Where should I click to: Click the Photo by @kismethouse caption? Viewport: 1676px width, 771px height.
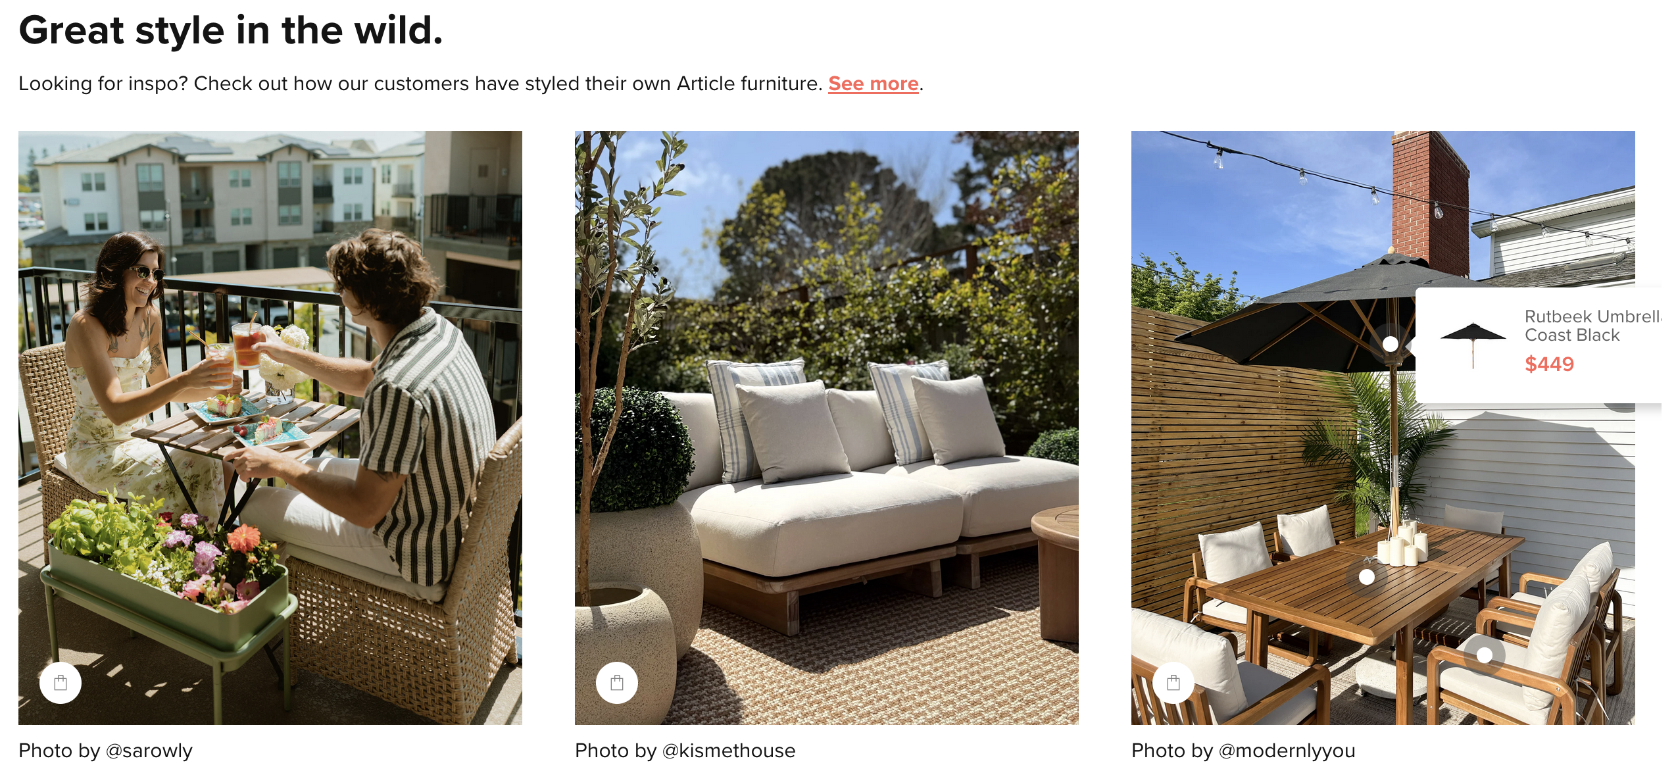click(x=685, y=751)
